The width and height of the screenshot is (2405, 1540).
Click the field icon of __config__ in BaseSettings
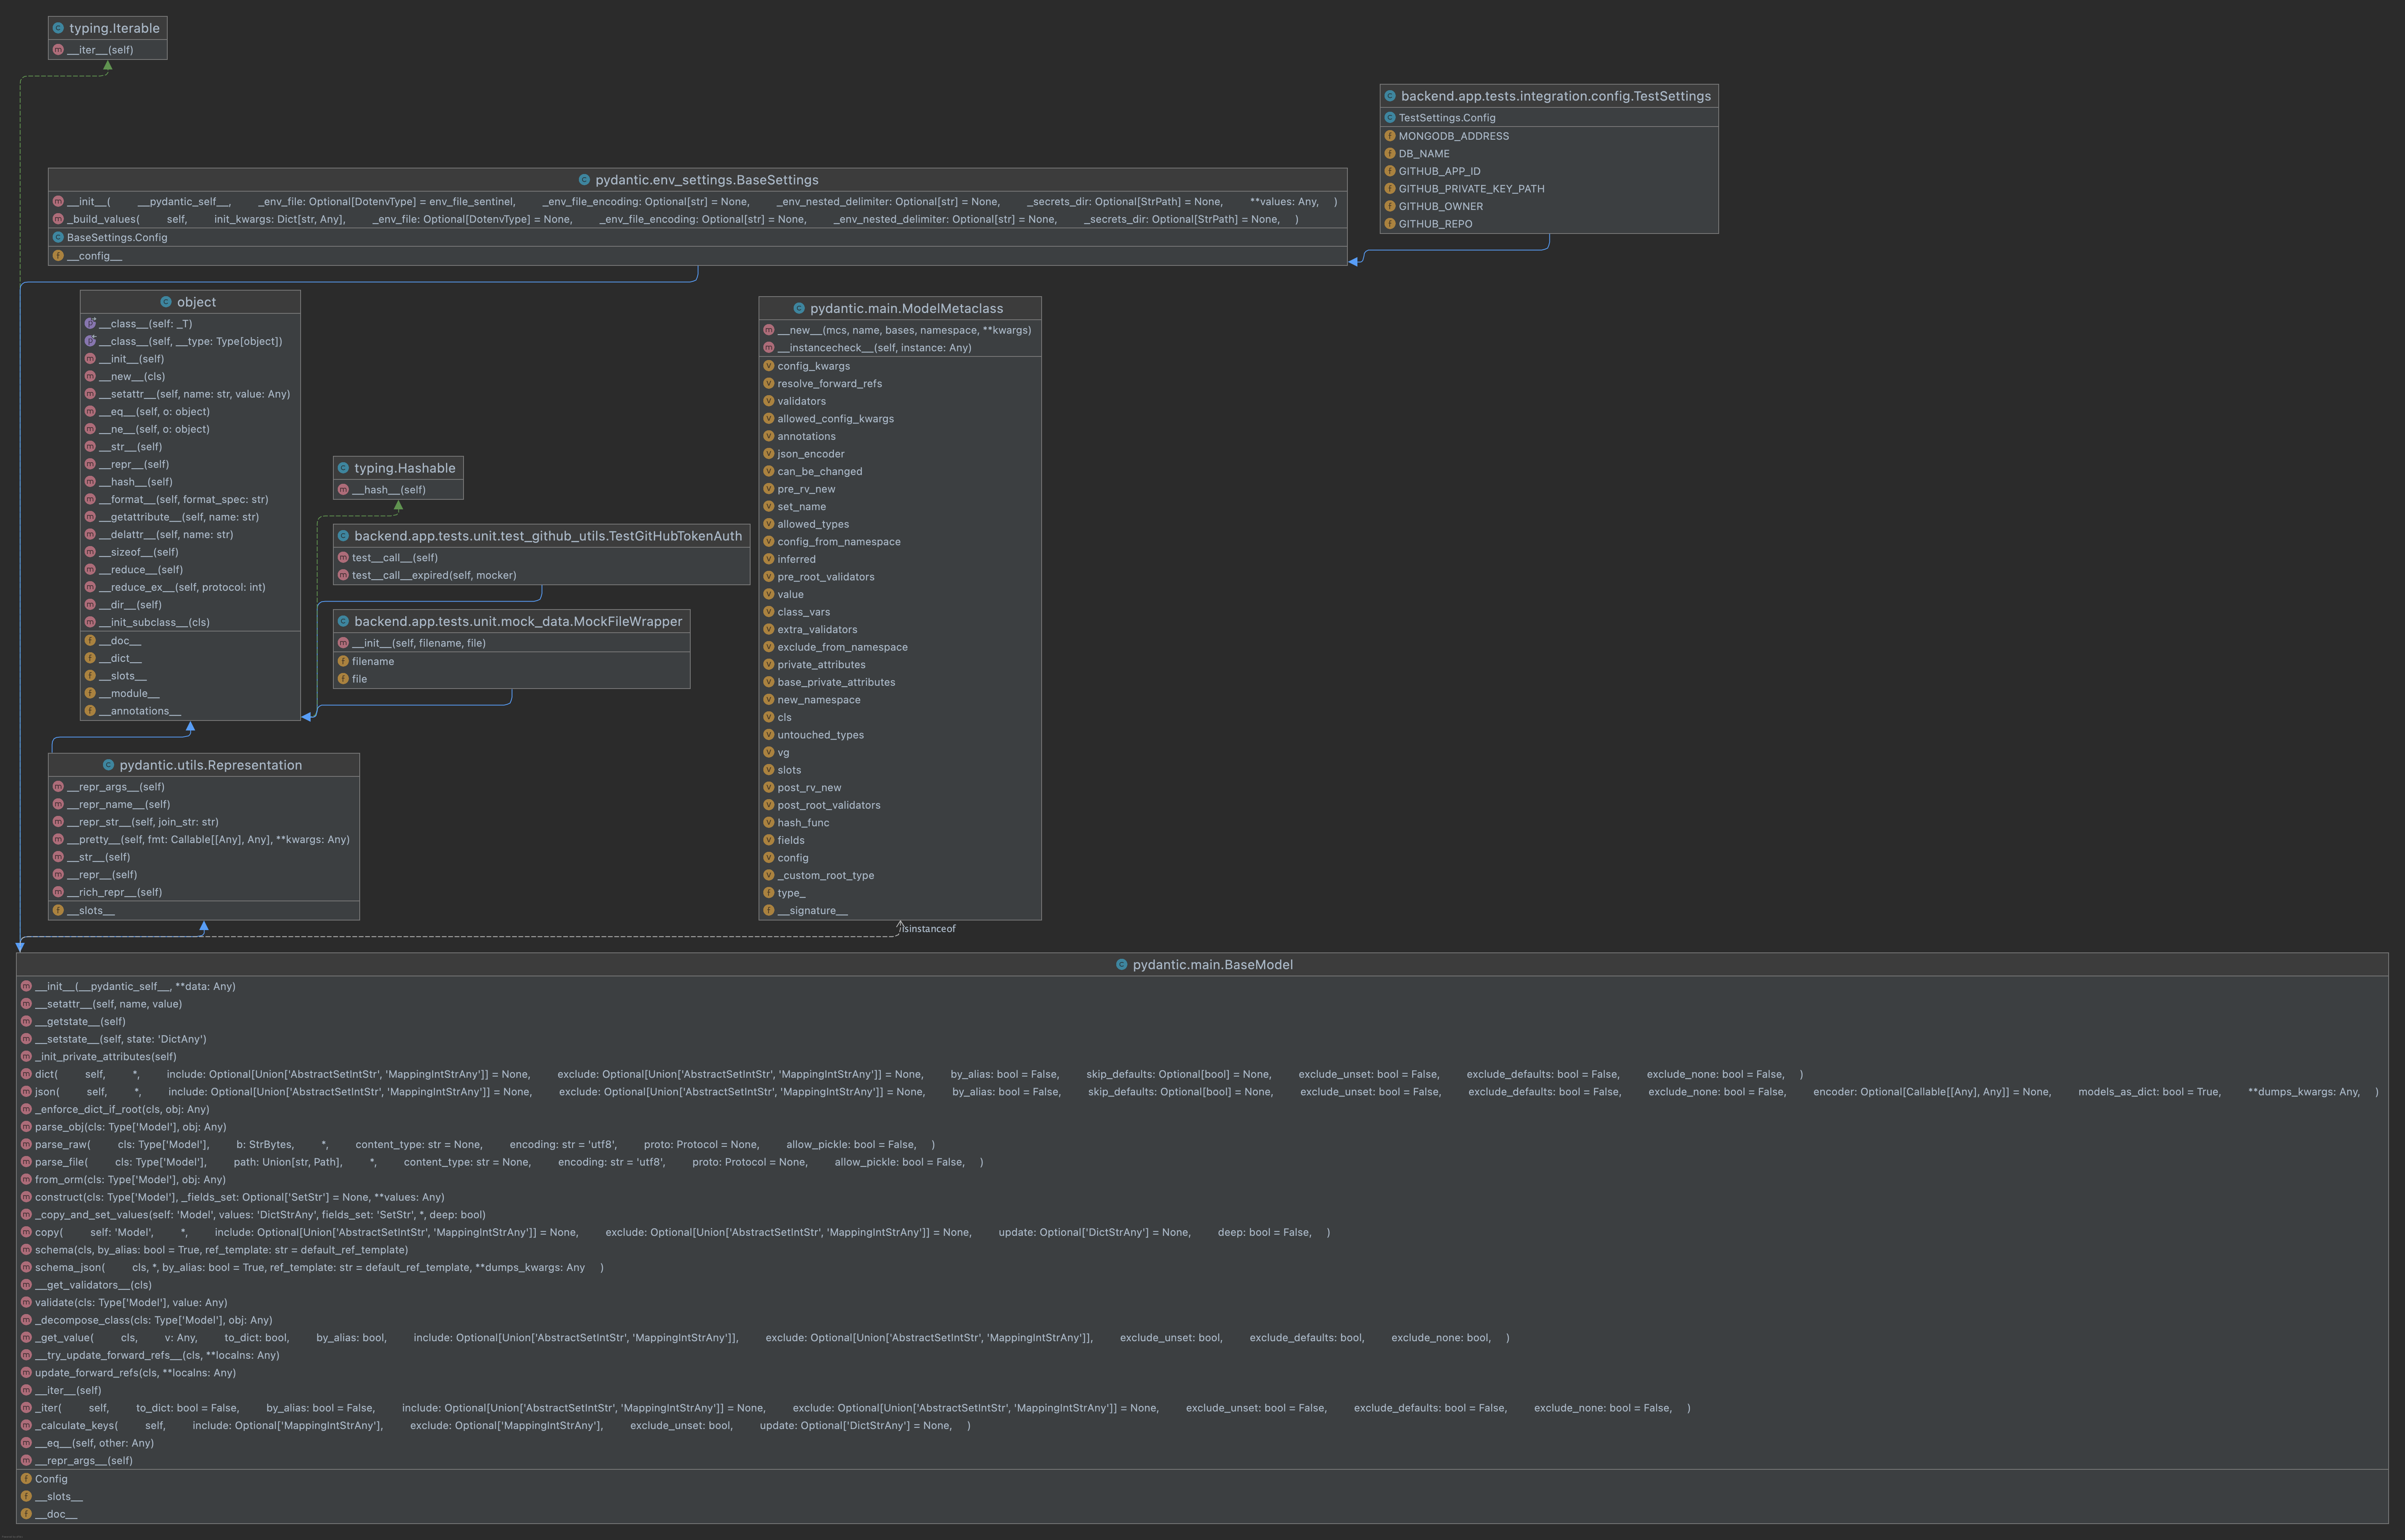(58, 256)
